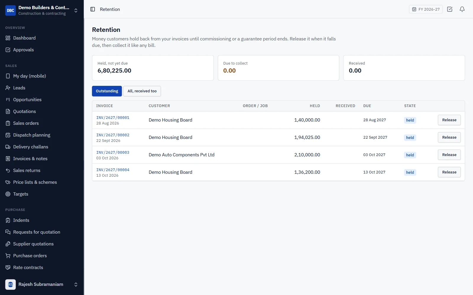Click the Opportunities kanban icon
The height and width of the screenshot is (295, 473).
[x=8, y=100]
